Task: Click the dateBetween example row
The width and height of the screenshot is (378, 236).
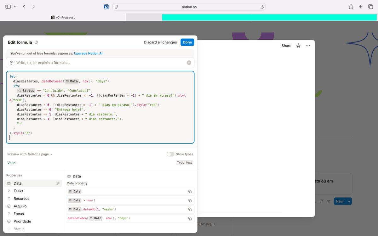Action: tap(130, 218)
